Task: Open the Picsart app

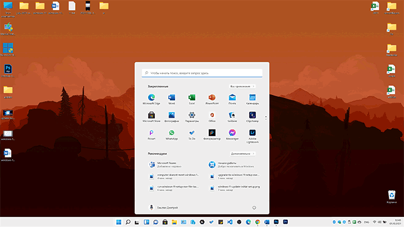Action: pos(151,135)
